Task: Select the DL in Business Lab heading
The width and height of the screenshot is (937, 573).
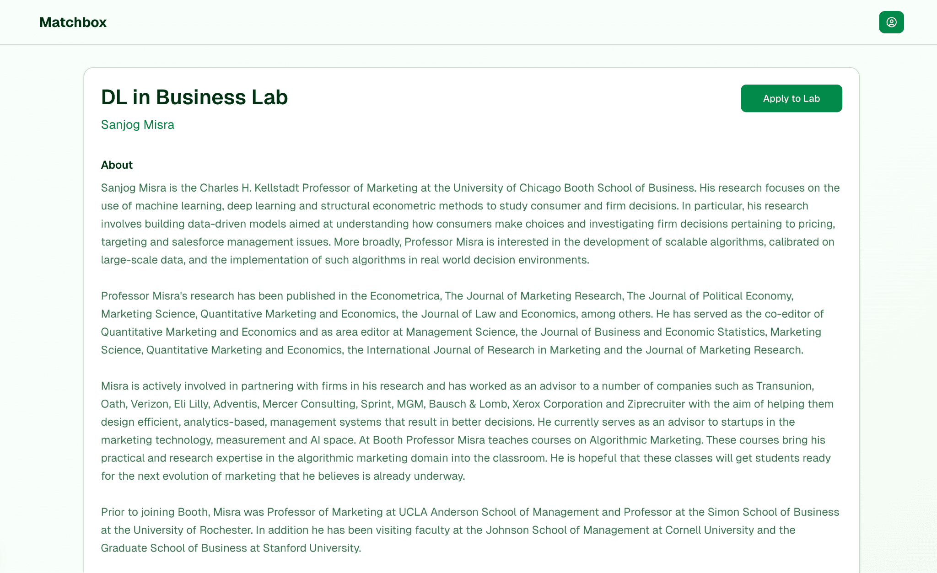Action: coord(194,97)
